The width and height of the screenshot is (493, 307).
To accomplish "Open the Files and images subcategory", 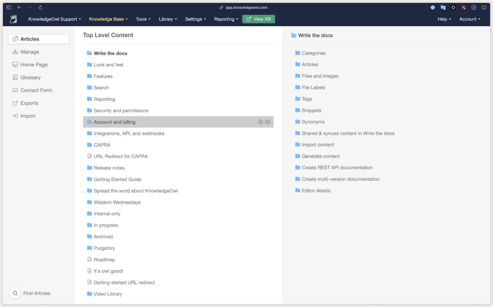I will (x=320, y=76).
